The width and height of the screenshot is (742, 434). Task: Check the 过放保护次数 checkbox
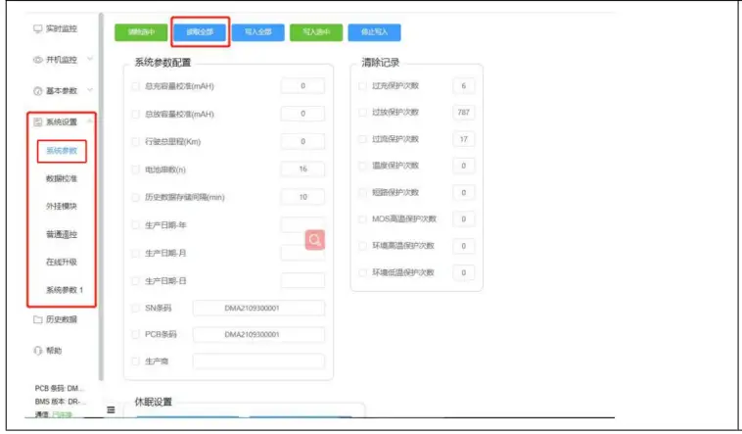coord(362,113)
